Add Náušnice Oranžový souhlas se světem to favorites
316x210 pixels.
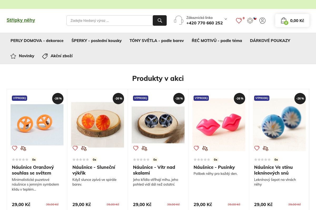(x=14, y=148)
